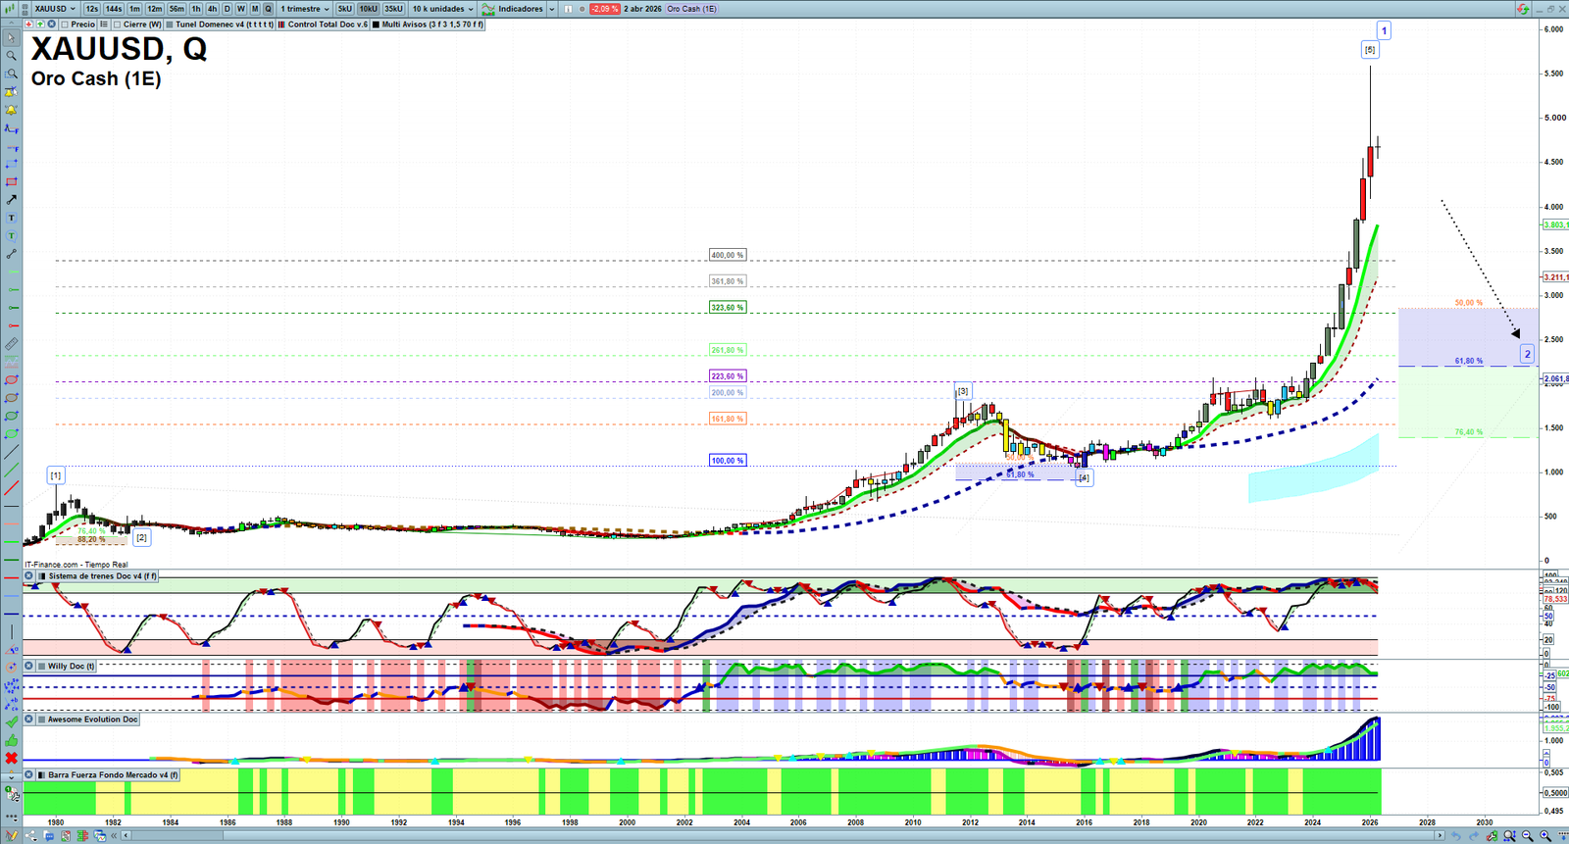Close the Awesome Evolution Doc panel
This screenshot has width=1569, height=844.
29,720
